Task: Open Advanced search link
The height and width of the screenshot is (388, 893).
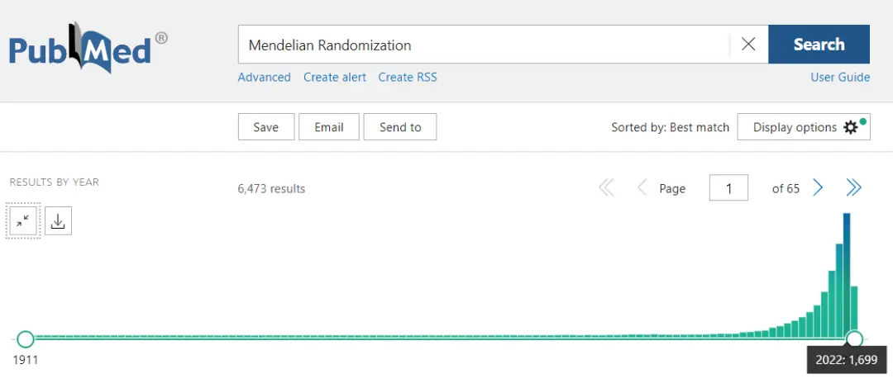Action: point(265,78)
